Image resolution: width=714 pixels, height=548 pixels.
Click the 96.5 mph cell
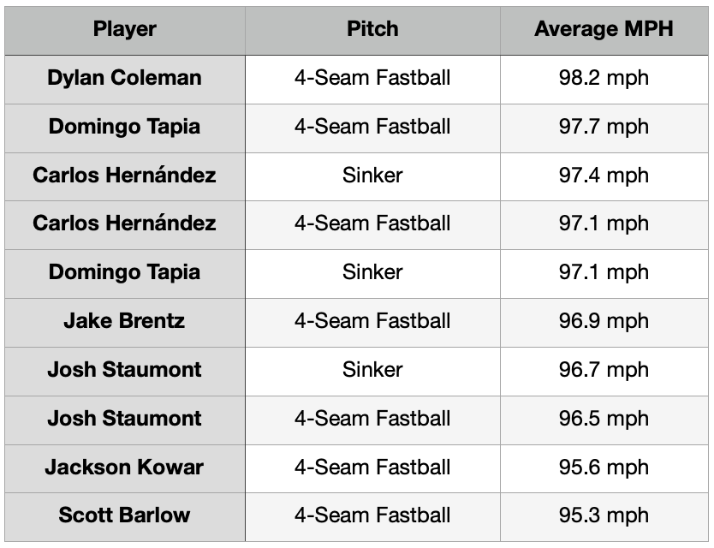604,419
